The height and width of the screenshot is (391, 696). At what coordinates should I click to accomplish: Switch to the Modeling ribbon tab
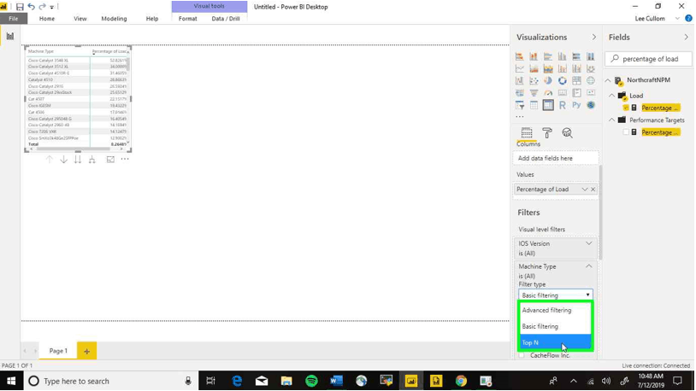tap(114, 19)
